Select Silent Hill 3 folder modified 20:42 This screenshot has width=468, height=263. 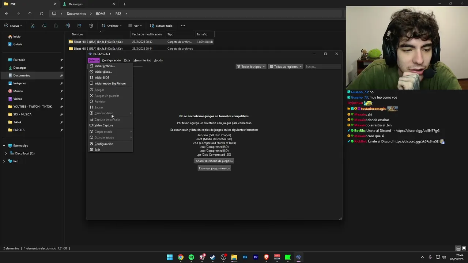pos(141,42)
